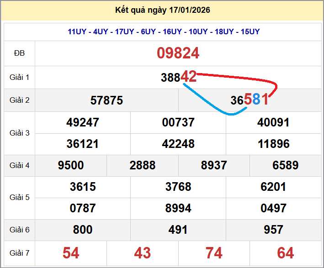Click the Giải 4 number 6589

[286, 165]
